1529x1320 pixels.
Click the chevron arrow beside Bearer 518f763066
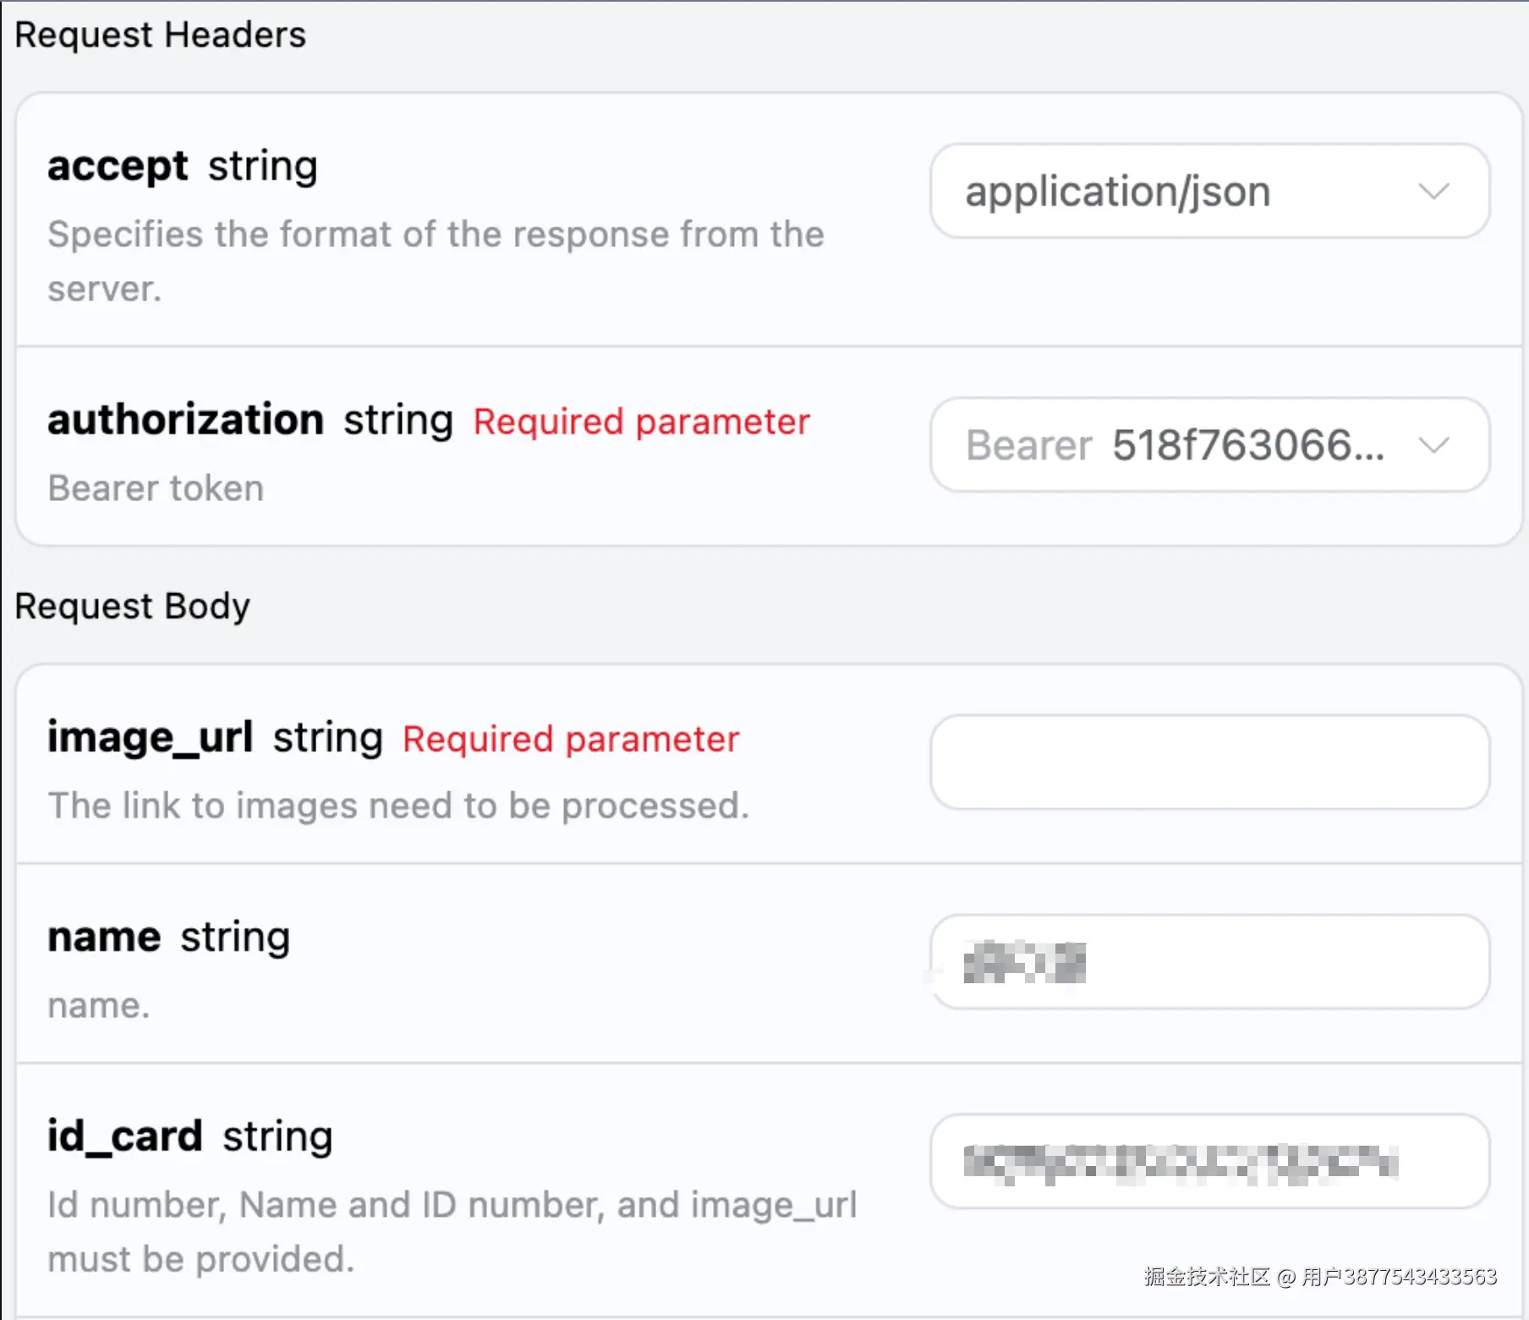(1433, 445)
